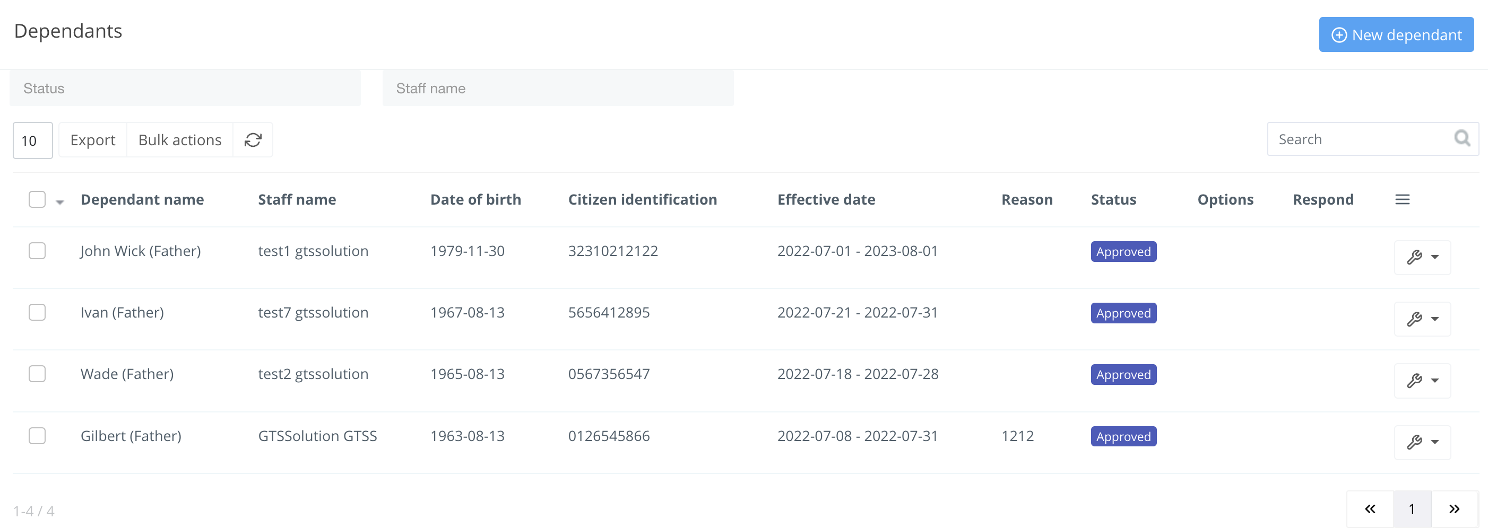Click the Export button
This screenshot has height=528, width=1488.
[92, 139]
